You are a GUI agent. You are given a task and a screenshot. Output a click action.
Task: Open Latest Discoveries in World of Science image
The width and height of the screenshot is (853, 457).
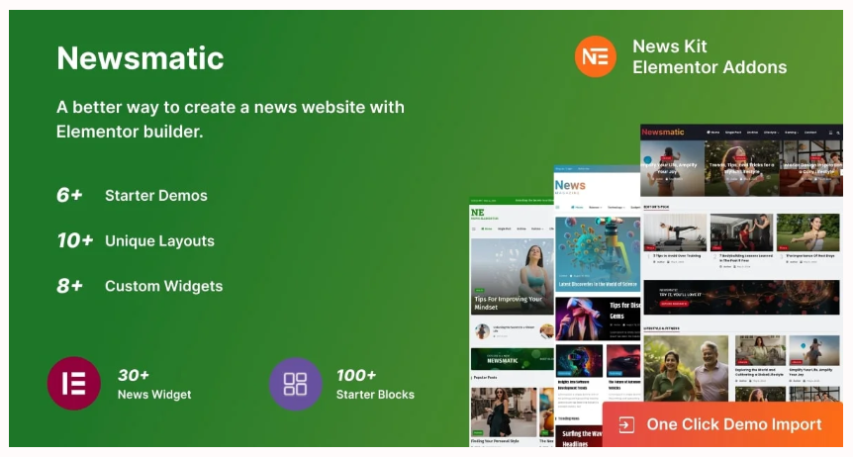click(x=598, y=255)
